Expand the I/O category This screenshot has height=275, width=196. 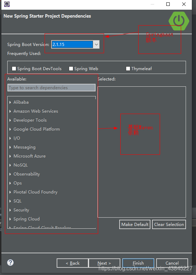(10, 138)
